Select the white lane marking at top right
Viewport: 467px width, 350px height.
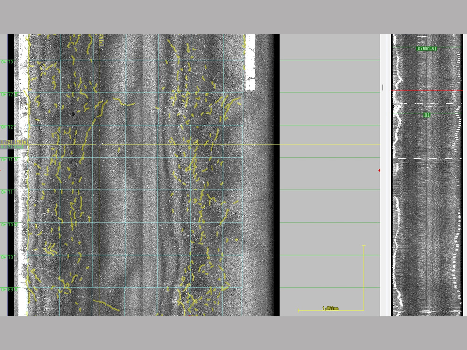click(250, 61)
